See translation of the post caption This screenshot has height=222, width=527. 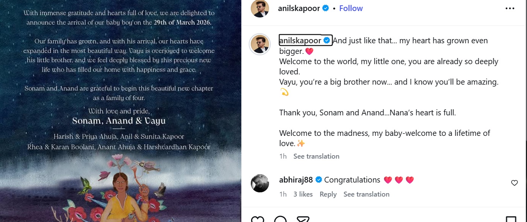click(316, 156)
